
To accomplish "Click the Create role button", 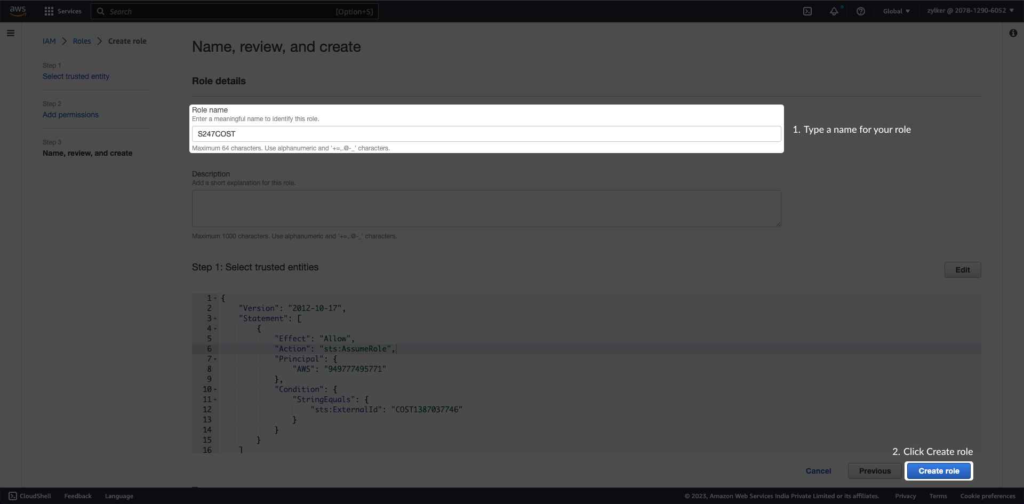I will (939, 471).
